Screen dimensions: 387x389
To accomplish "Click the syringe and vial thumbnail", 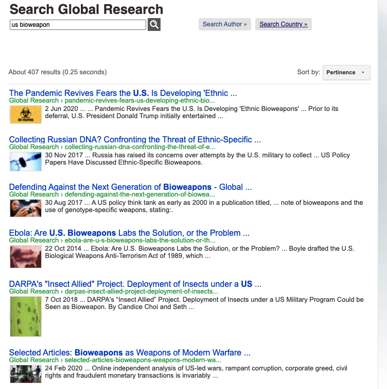I will pos(26,161).
